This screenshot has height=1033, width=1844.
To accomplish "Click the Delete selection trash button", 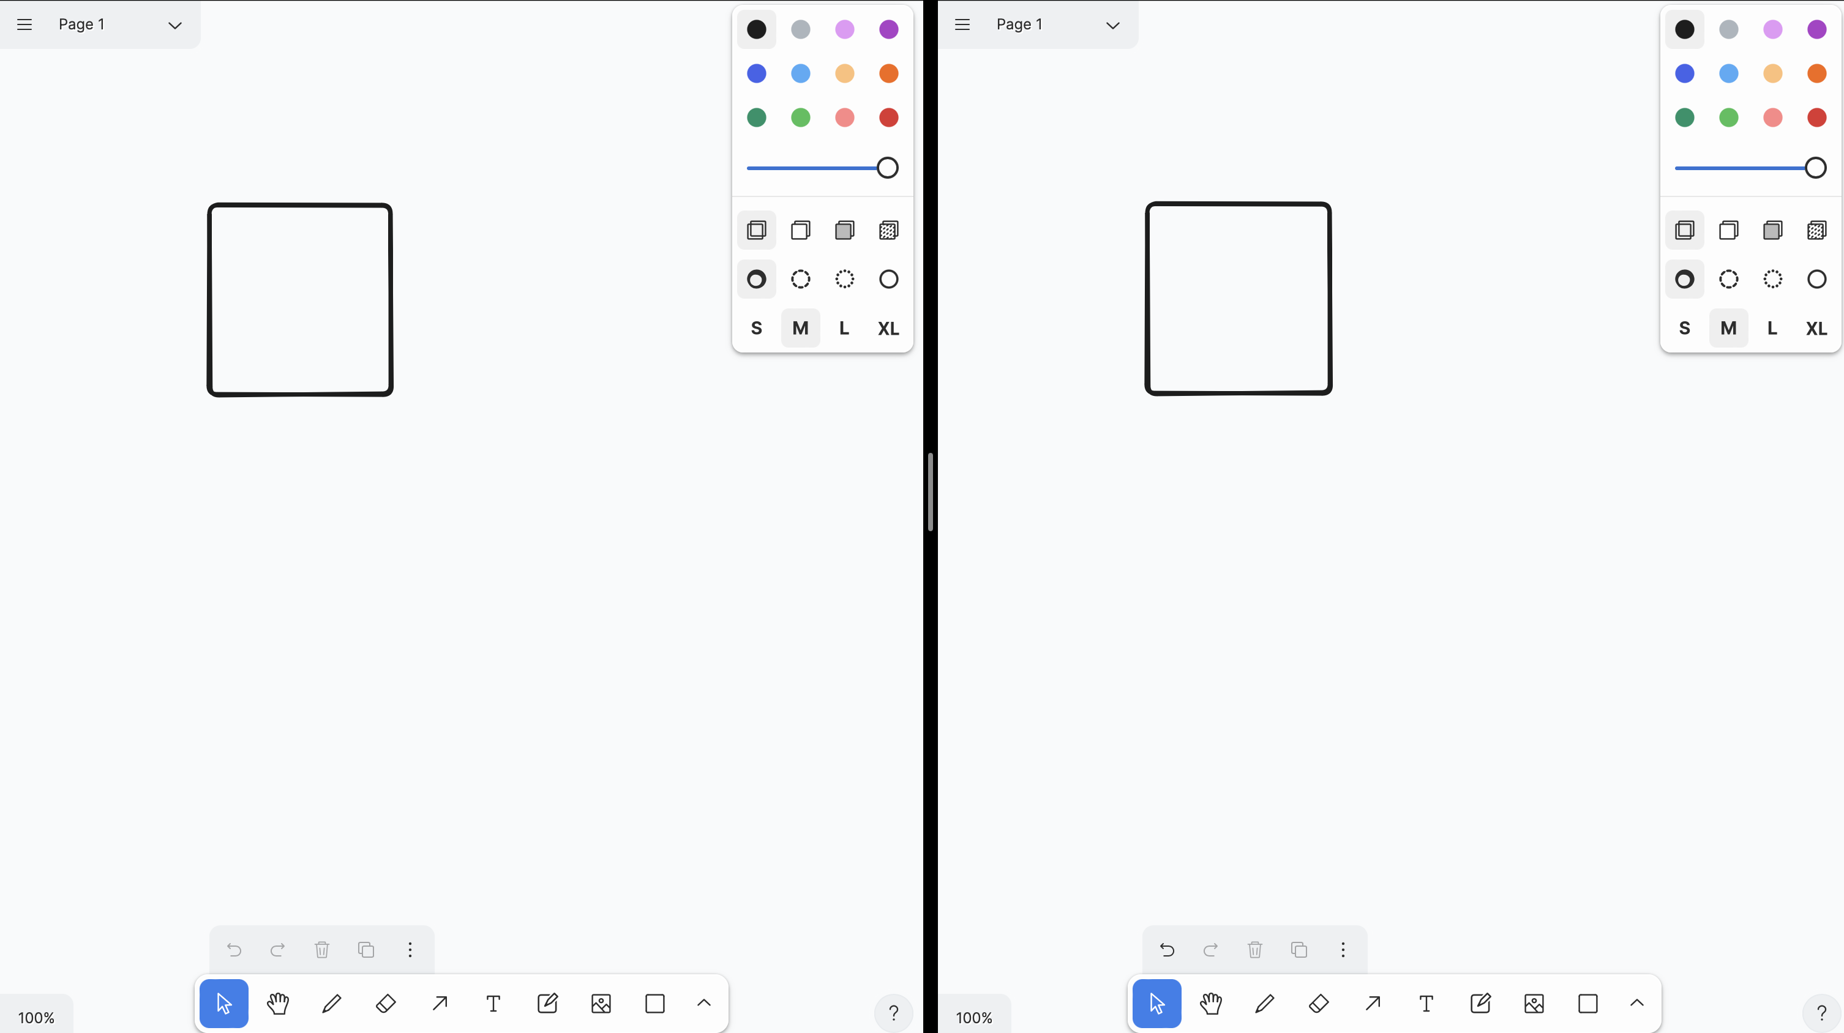I will pyautogui.click(x=321, y=950).
